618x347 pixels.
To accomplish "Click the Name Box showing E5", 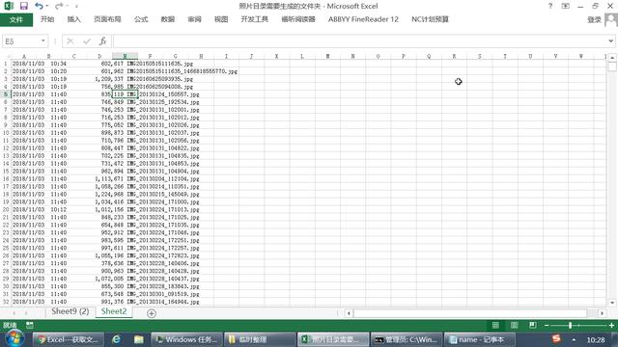I will pos(20,41).
